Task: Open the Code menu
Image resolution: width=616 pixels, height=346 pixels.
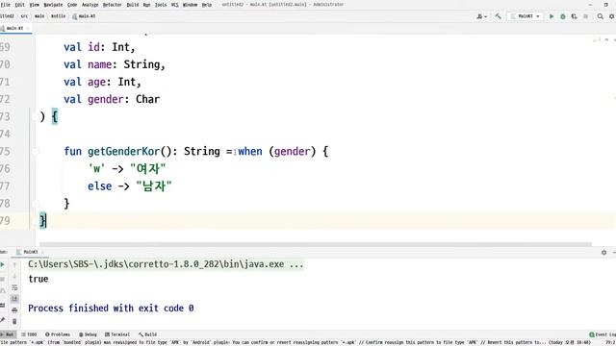Action: [x=72, y=5]
